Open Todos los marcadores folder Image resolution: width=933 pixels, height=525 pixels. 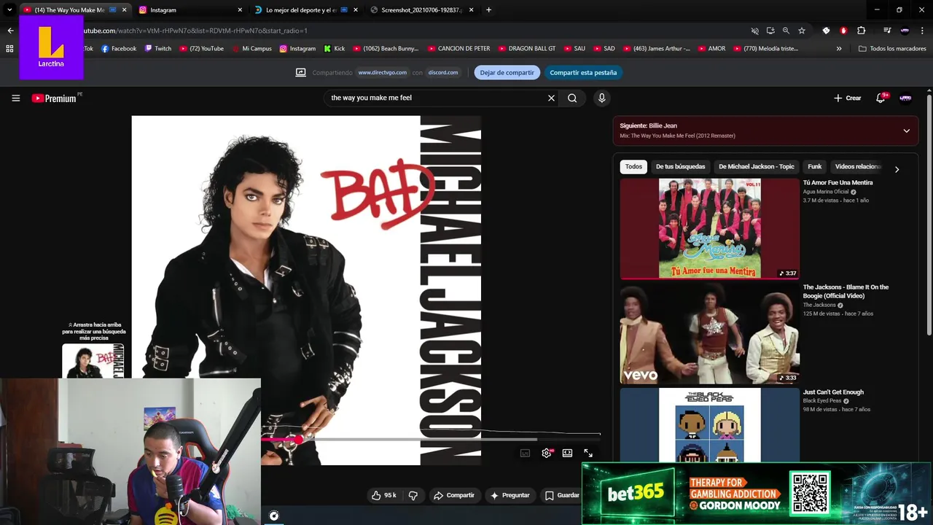click(x=892, y=49)
